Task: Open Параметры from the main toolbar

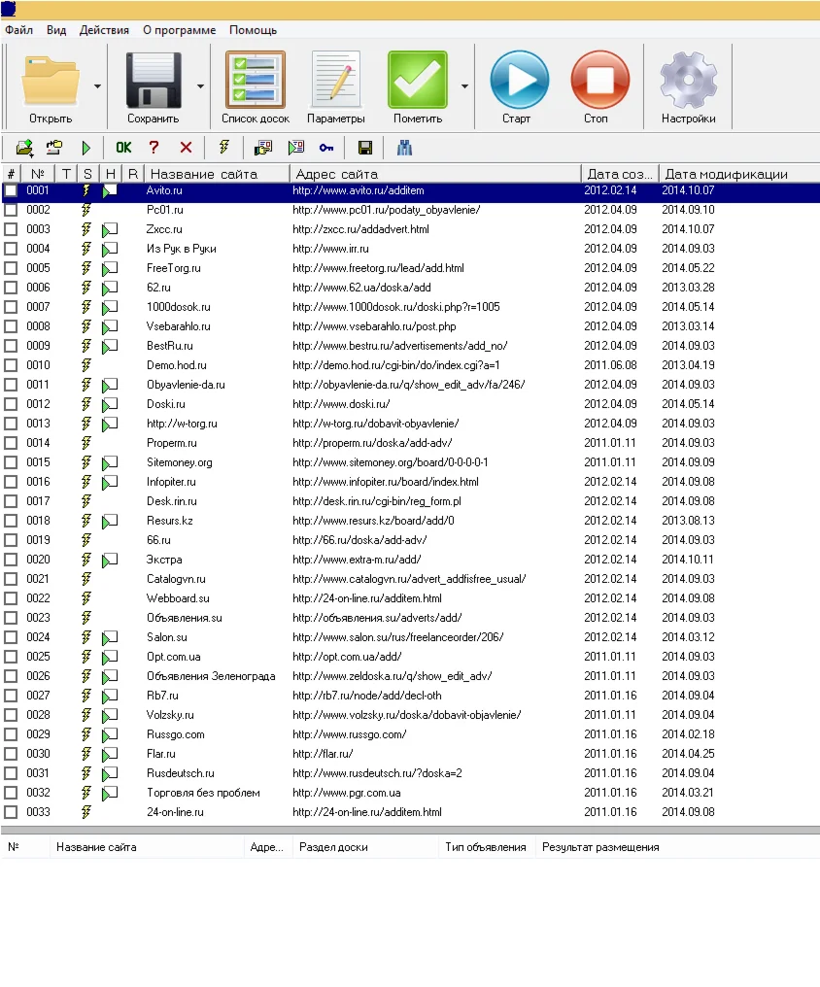Action: point(336,80)
